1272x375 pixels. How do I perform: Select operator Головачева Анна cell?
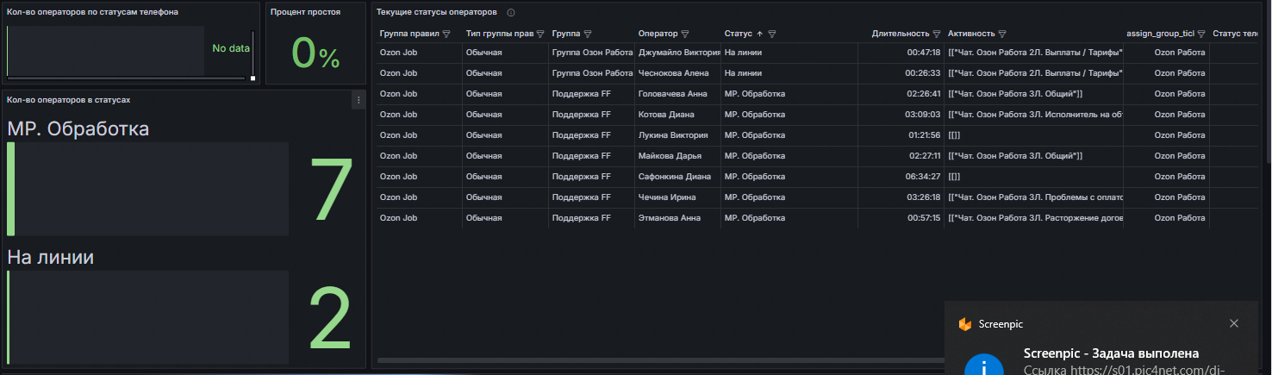[x=678, y=94]
